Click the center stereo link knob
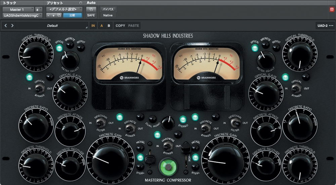Screen dimensions: 336x185 coord(168,123)
